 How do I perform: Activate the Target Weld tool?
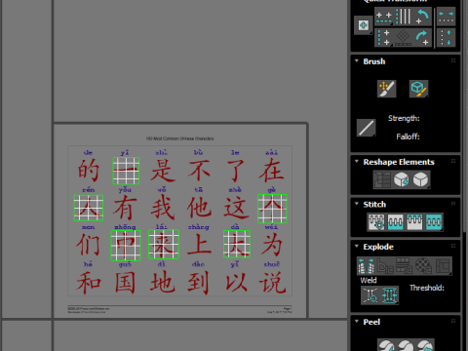pos(370,295)
